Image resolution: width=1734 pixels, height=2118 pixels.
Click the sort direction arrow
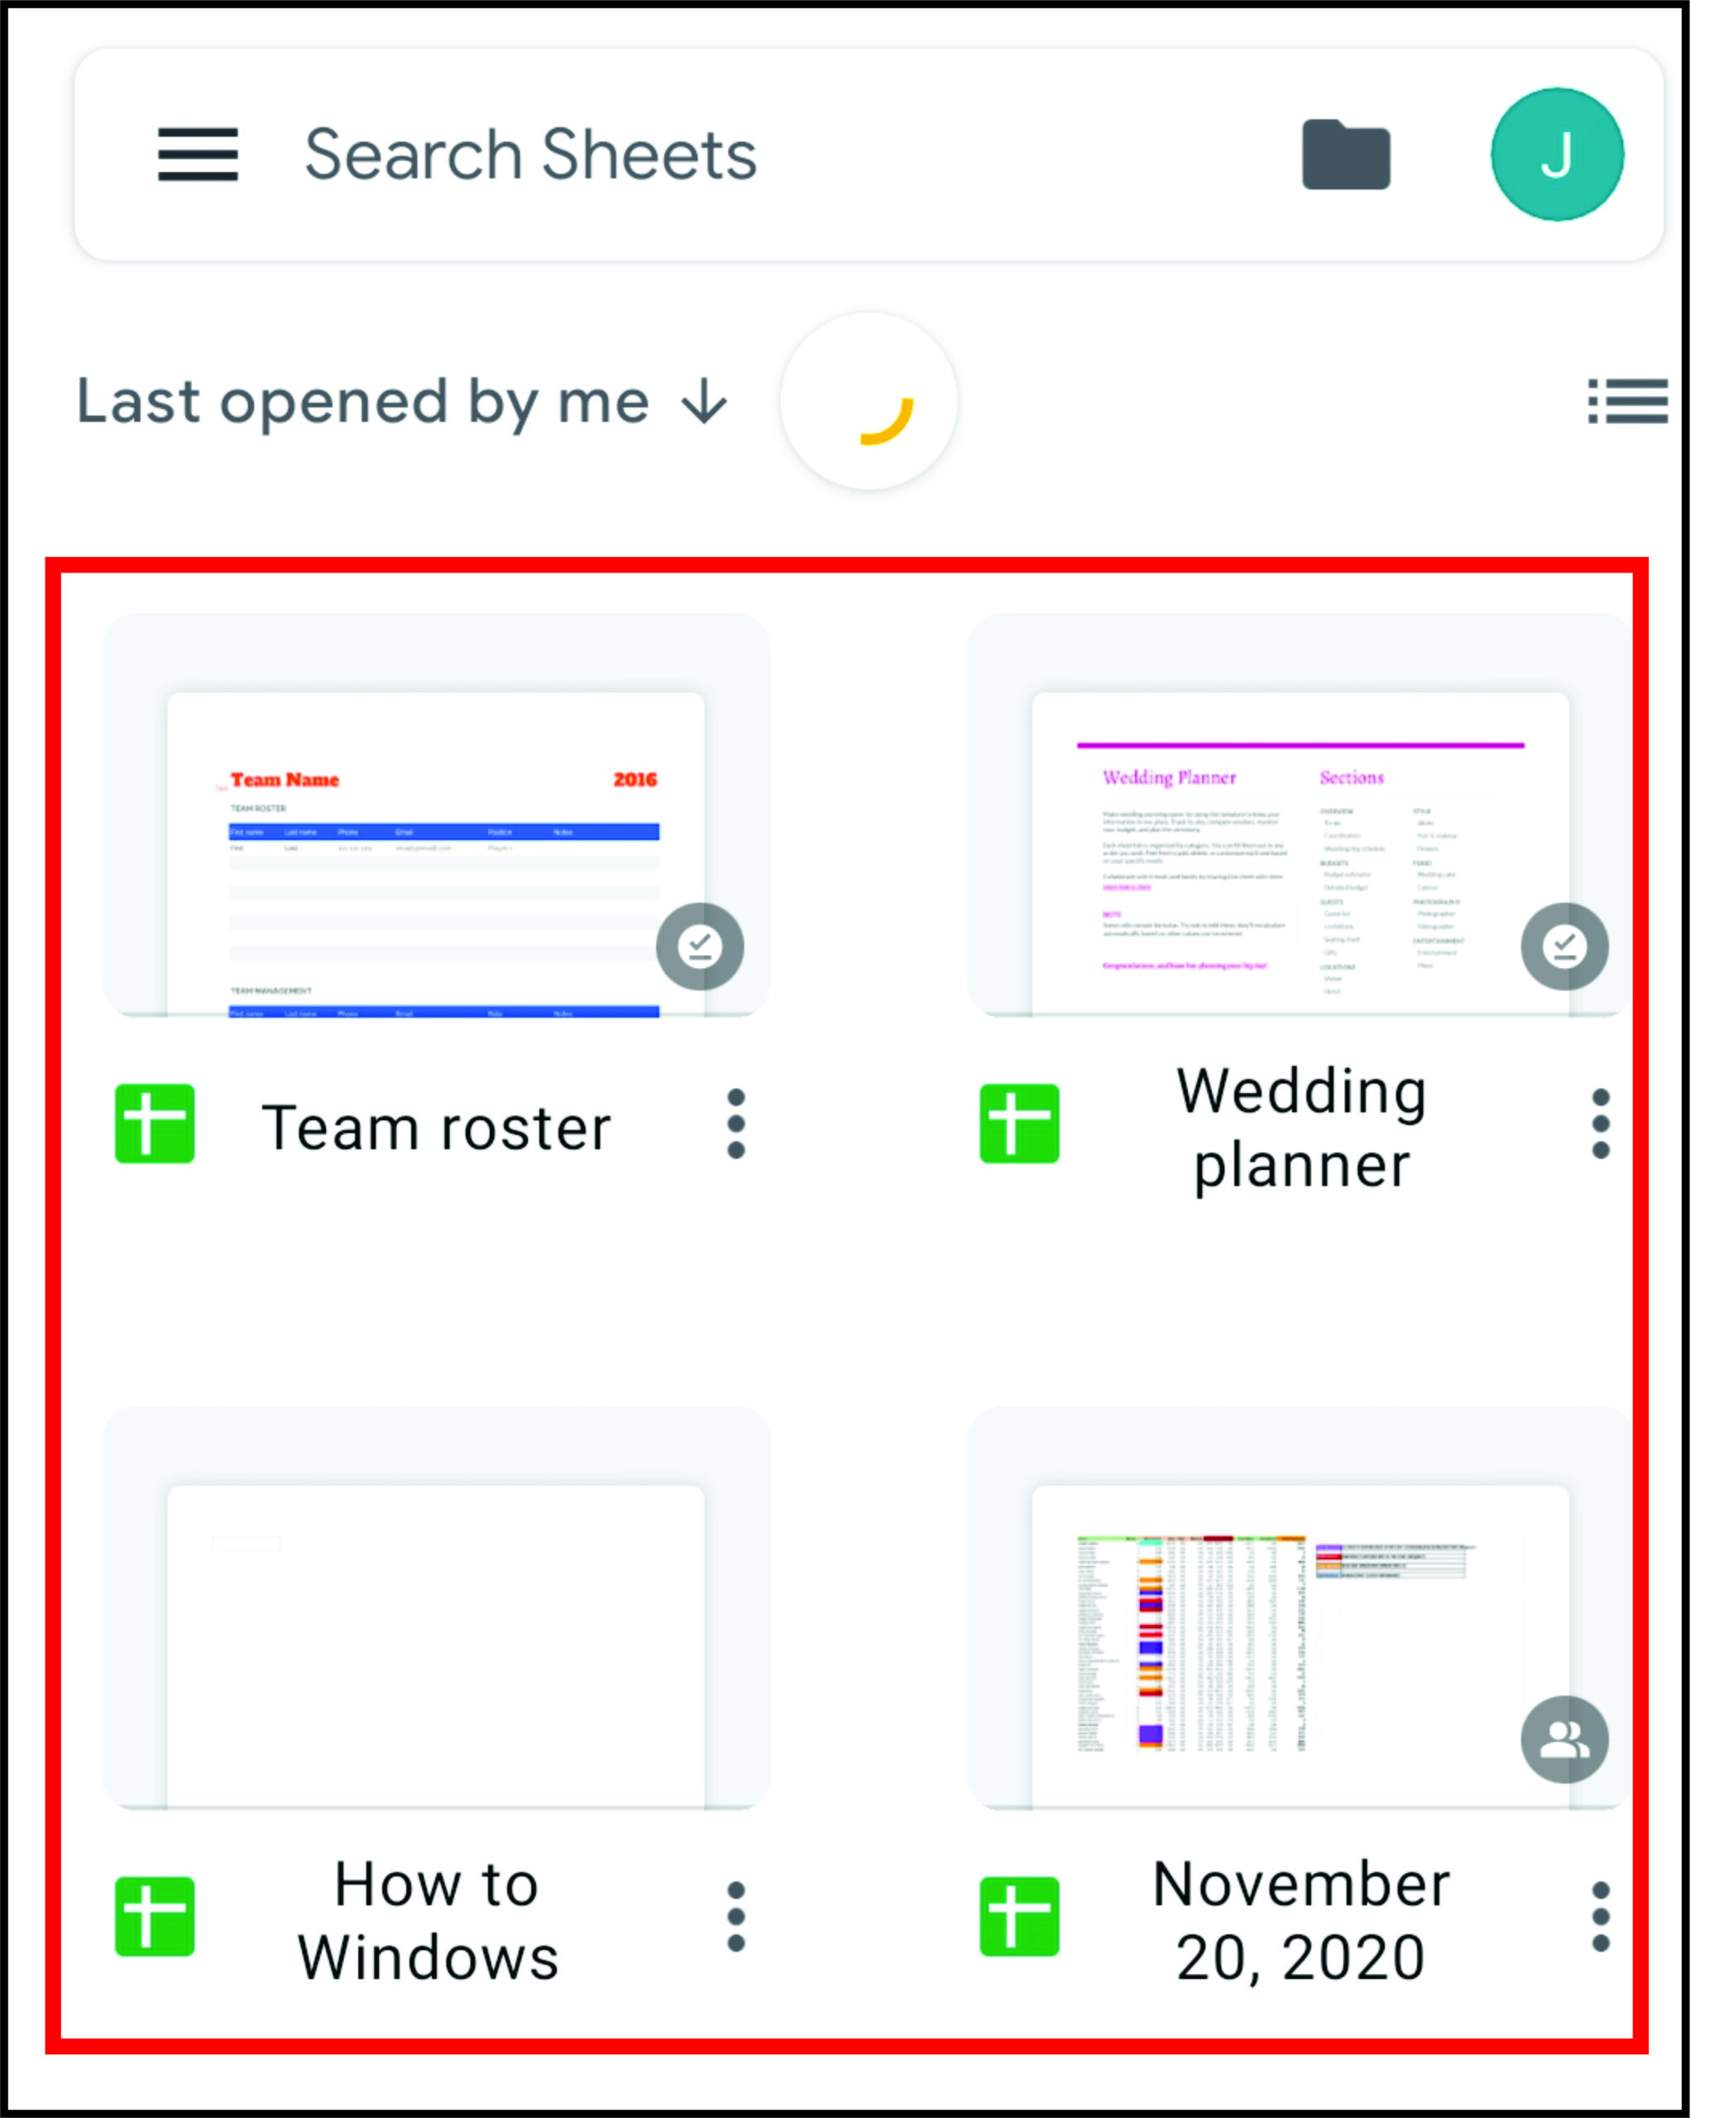tap(704, 401)
